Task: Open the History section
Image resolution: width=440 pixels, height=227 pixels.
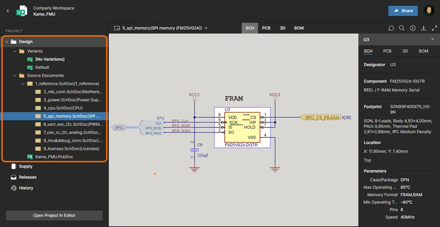Action: pos(26,188)
